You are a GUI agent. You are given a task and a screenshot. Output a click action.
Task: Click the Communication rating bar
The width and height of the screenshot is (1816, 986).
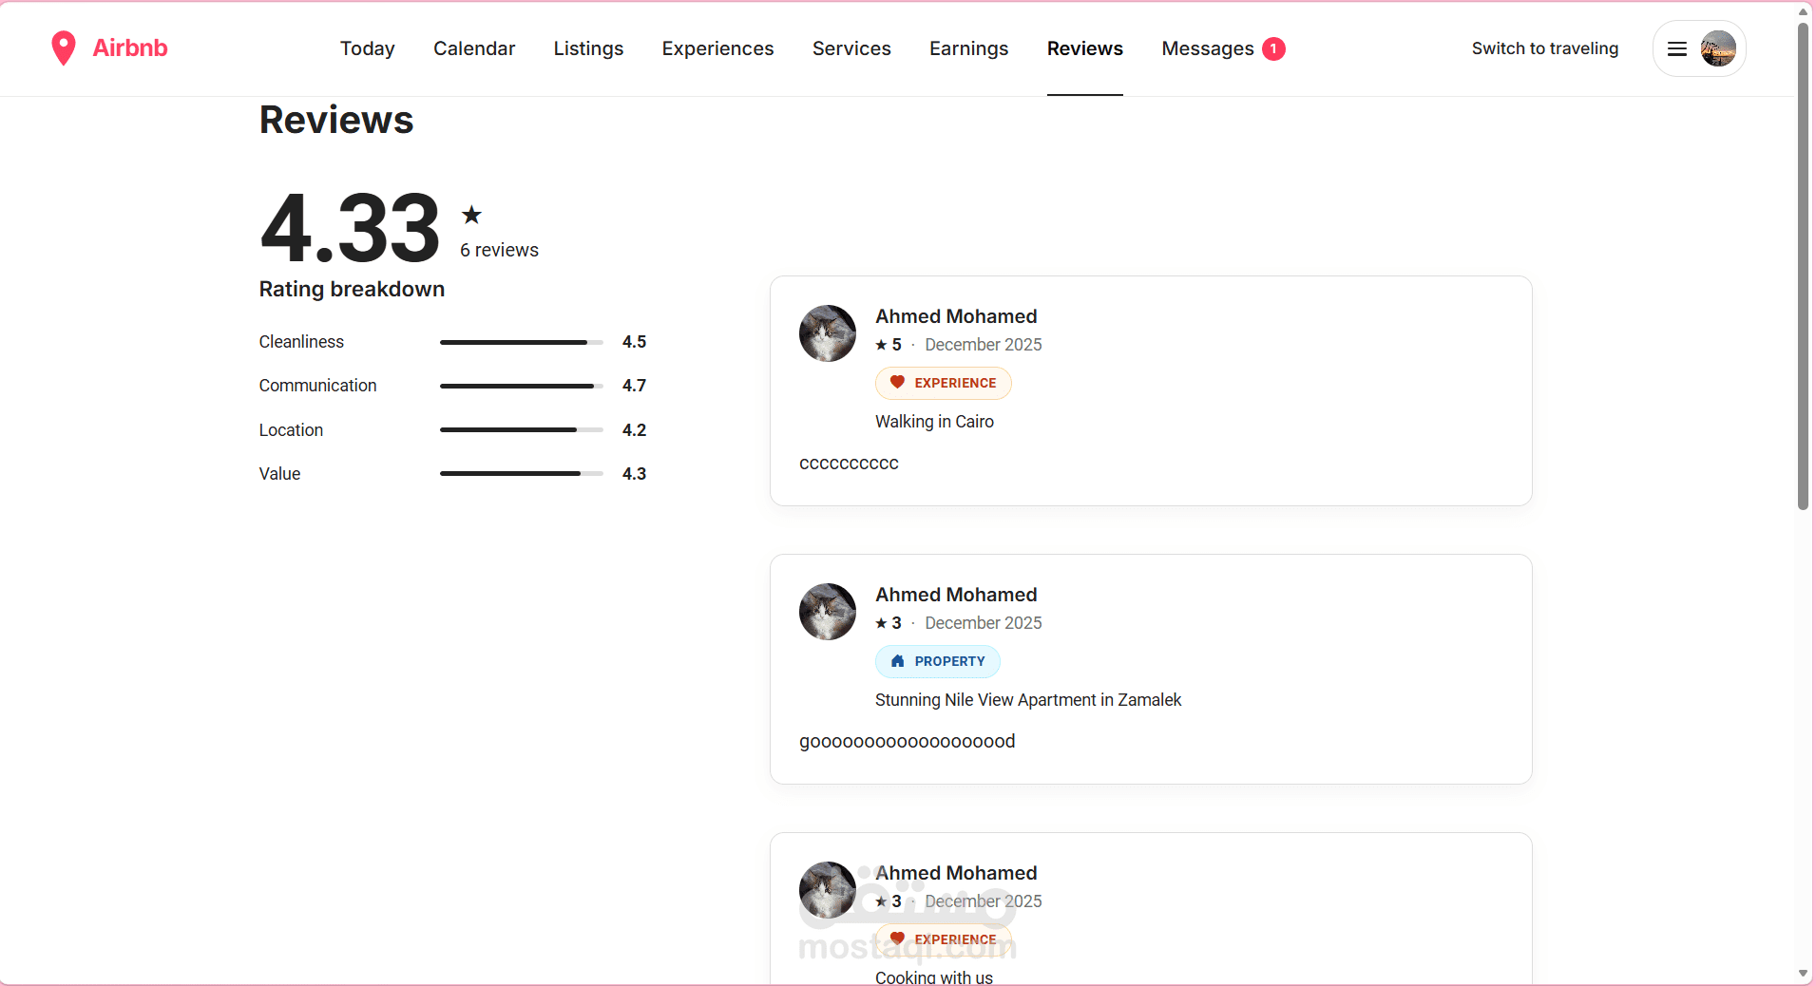click(x=522, y=386)
